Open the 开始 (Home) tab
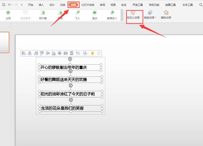 click(x=31, y=5)
